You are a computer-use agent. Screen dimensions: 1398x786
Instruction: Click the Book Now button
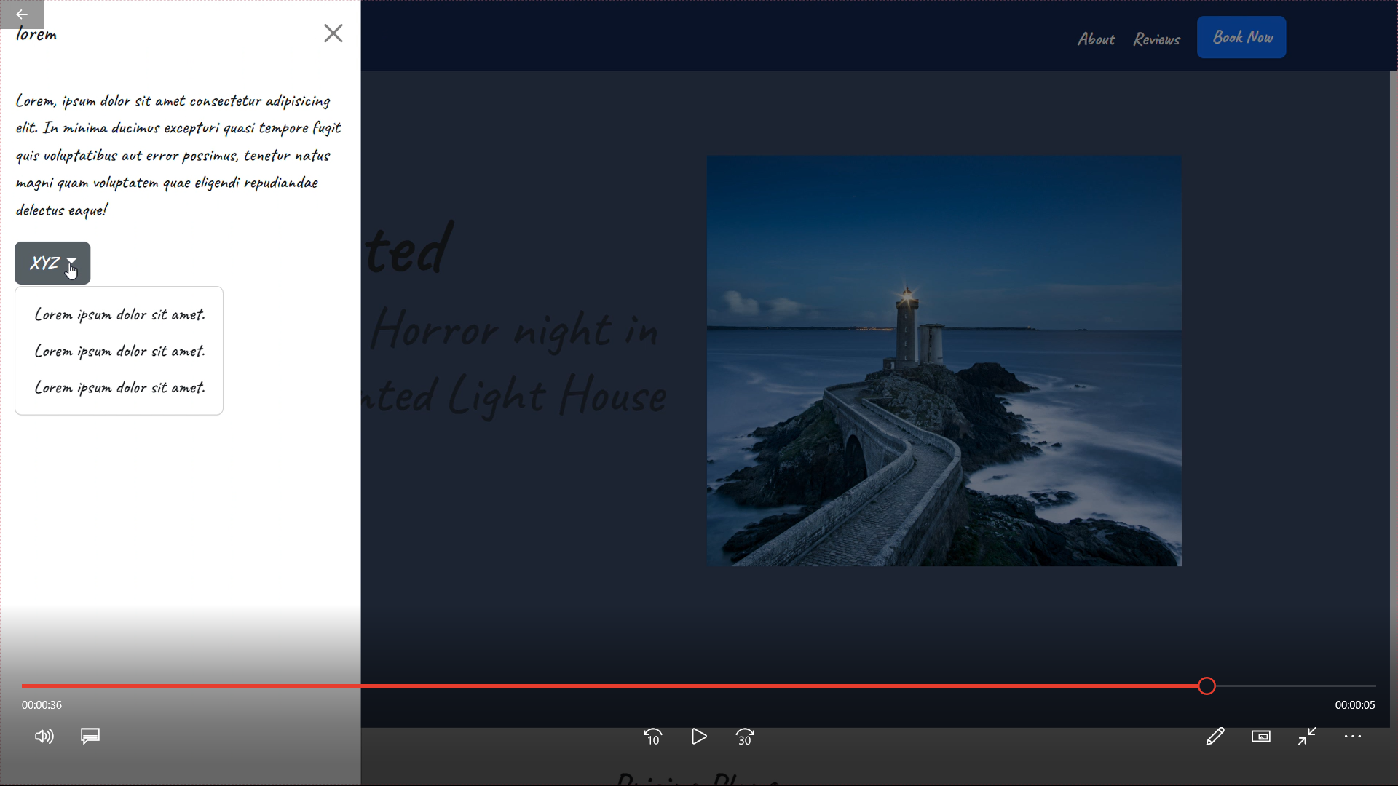click(1241, 37)
